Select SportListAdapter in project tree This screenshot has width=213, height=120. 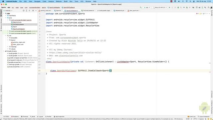click(19, 29)
